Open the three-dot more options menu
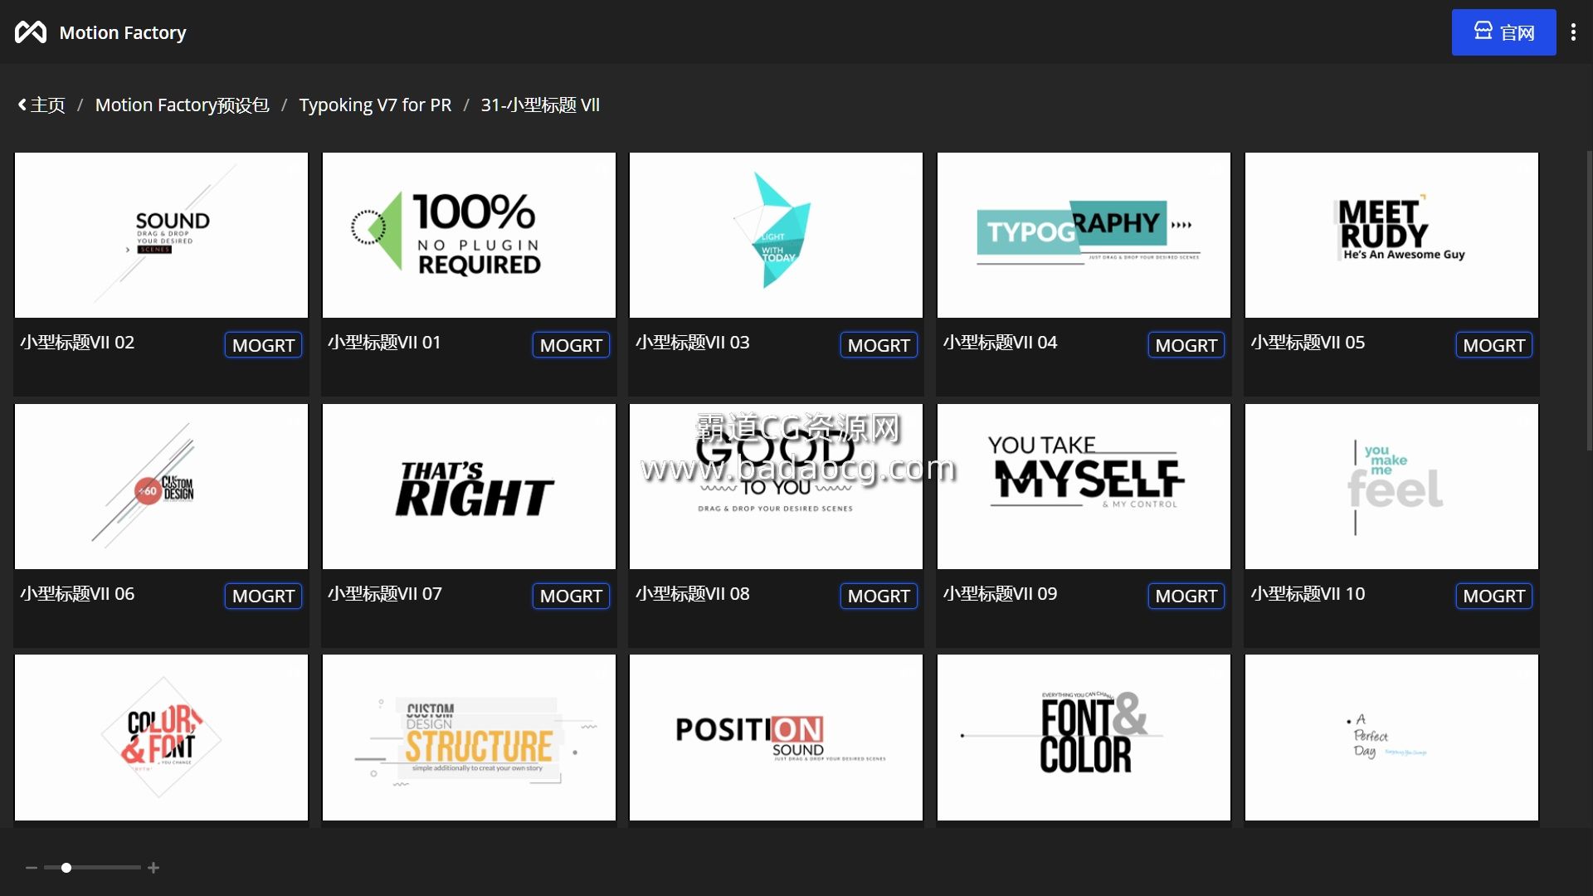Image resolution: width=1593 pixels, height=896 pixels. tap(1573, 32)
